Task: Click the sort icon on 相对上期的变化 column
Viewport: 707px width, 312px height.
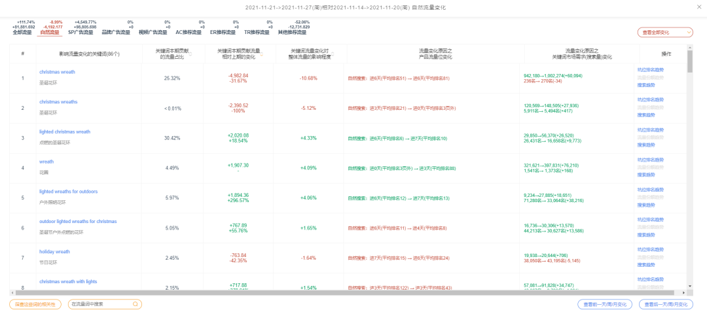Action: pos(261,54)
